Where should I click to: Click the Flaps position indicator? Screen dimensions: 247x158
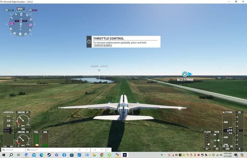click(x=208, y=141)
